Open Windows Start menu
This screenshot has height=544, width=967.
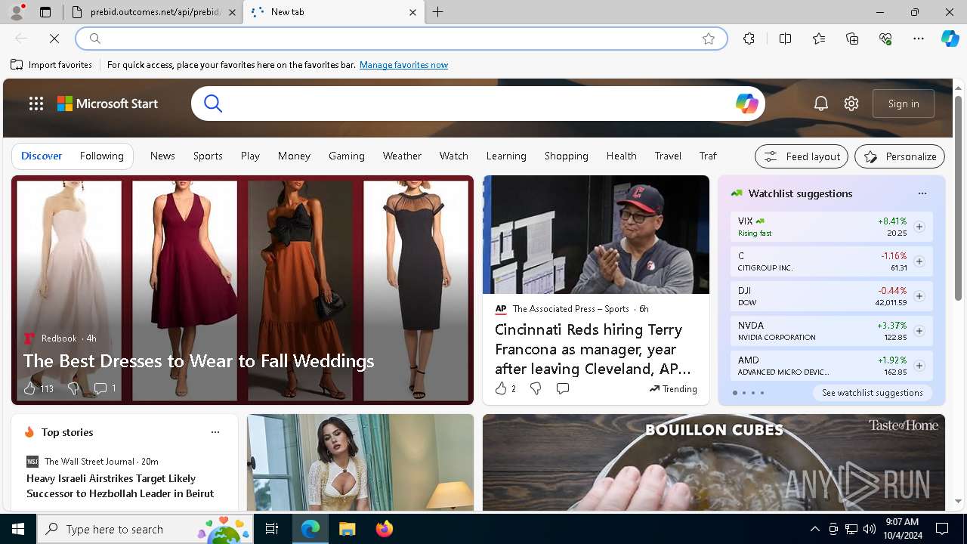coord(18,529)
